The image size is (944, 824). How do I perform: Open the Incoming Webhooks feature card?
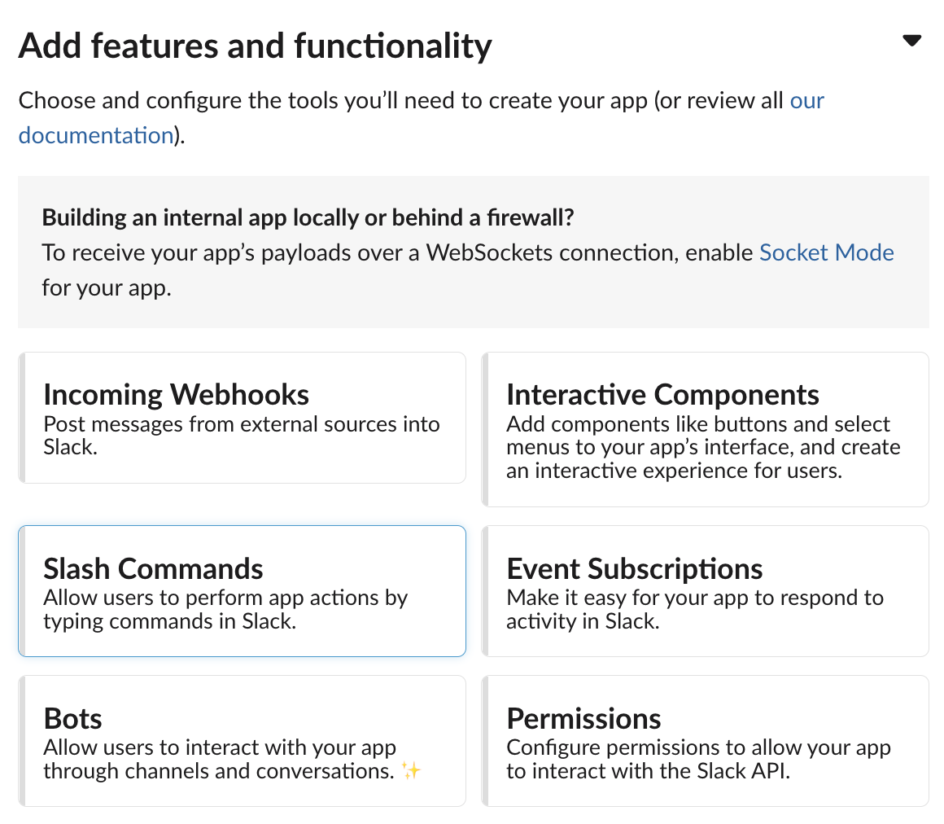[x=242, y=418]
